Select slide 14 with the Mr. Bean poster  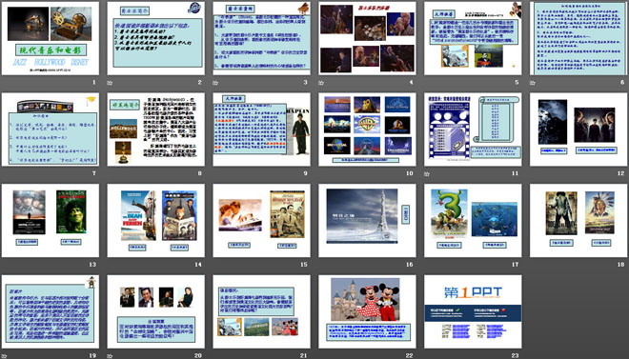click(155, 220)
